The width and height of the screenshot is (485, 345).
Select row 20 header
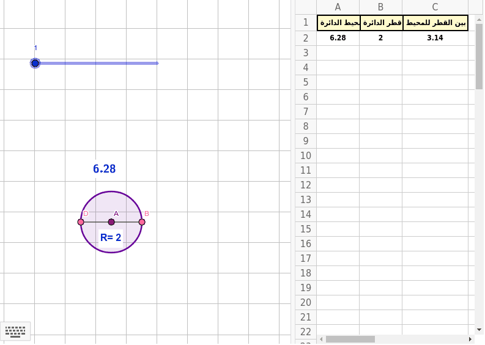point(306,302)
